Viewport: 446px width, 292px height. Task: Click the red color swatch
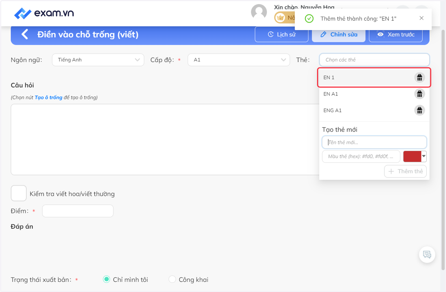coord(412,156)
